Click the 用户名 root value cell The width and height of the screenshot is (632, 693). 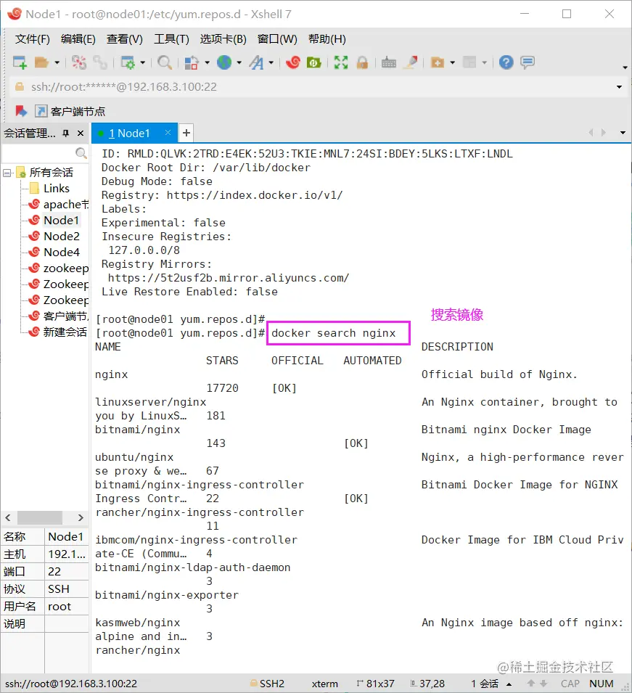[66, 607]
